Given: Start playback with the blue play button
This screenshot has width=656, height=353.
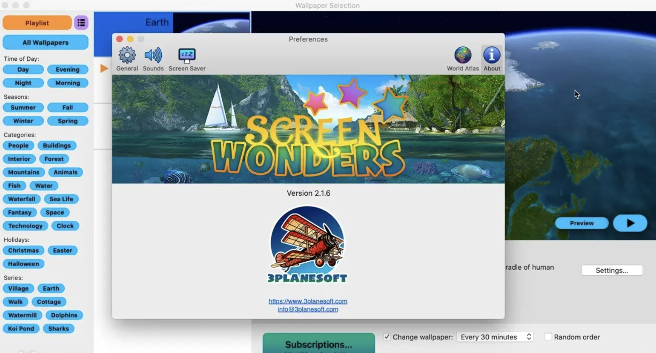Looking at the screenshot, I should [x=630, y=223].
